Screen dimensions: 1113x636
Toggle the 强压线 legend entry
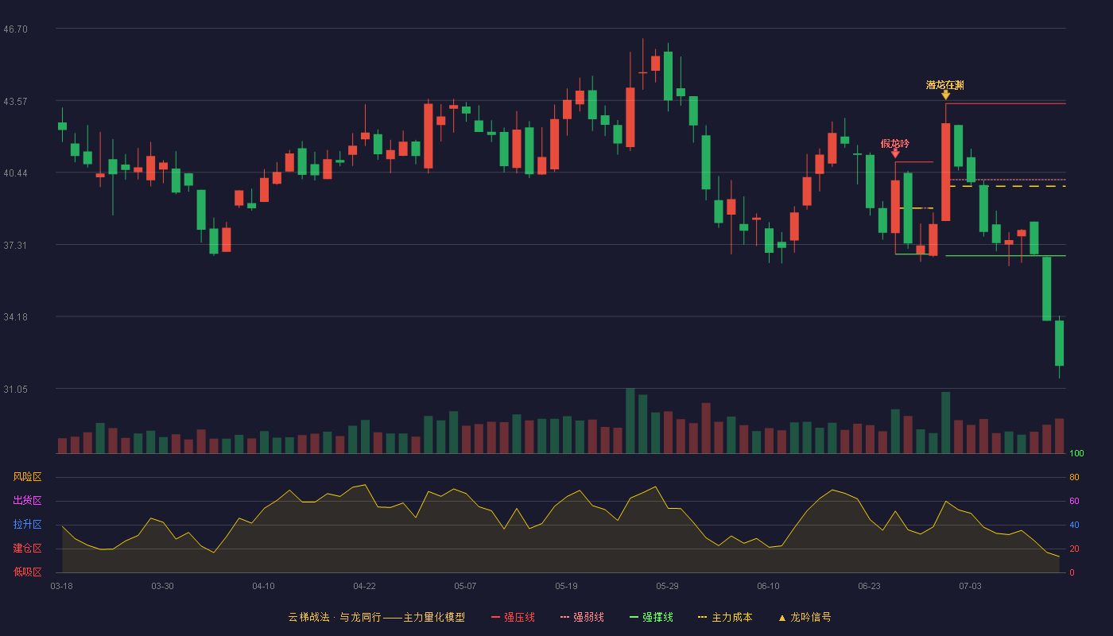point(513,617)
